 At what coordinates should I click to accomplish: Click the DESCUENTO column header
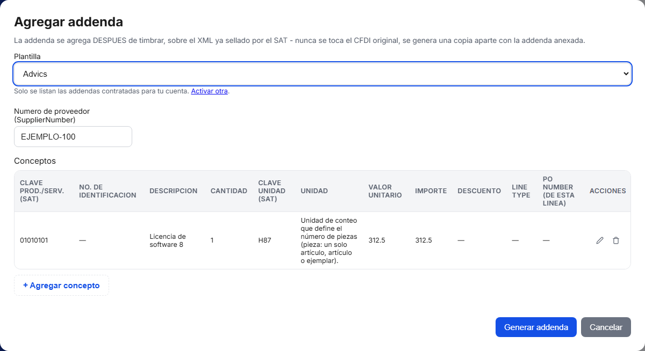pyautogui.click(x=479, y=191)
